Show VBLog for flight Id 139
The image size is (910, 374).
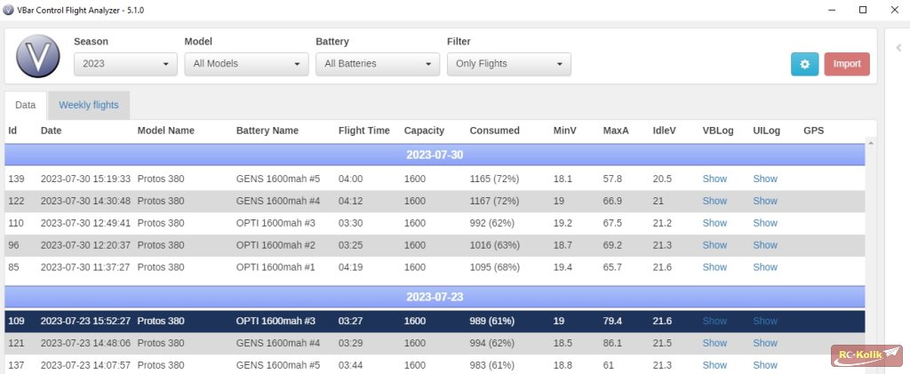click(714, 179)
